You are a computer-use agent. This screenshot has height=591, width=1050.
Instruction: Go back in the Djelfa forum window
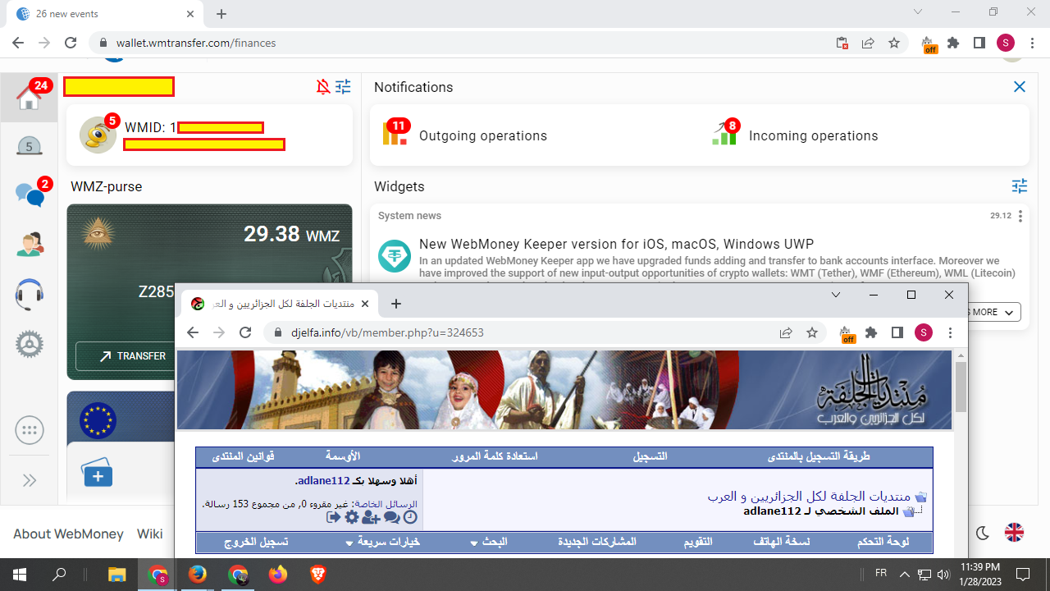click(x=193, y=332)
